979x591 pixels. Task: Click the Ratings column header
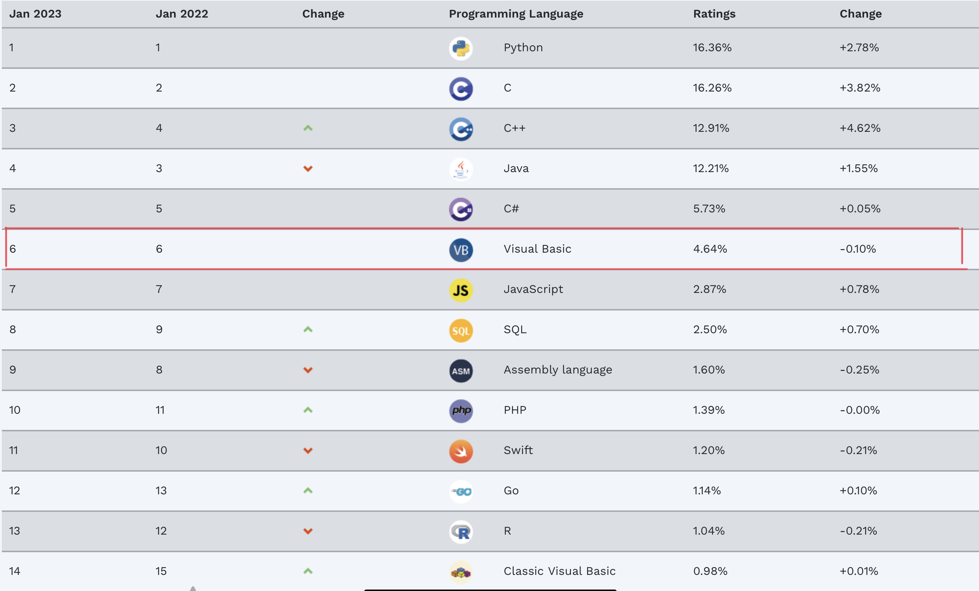coord(714,14)
